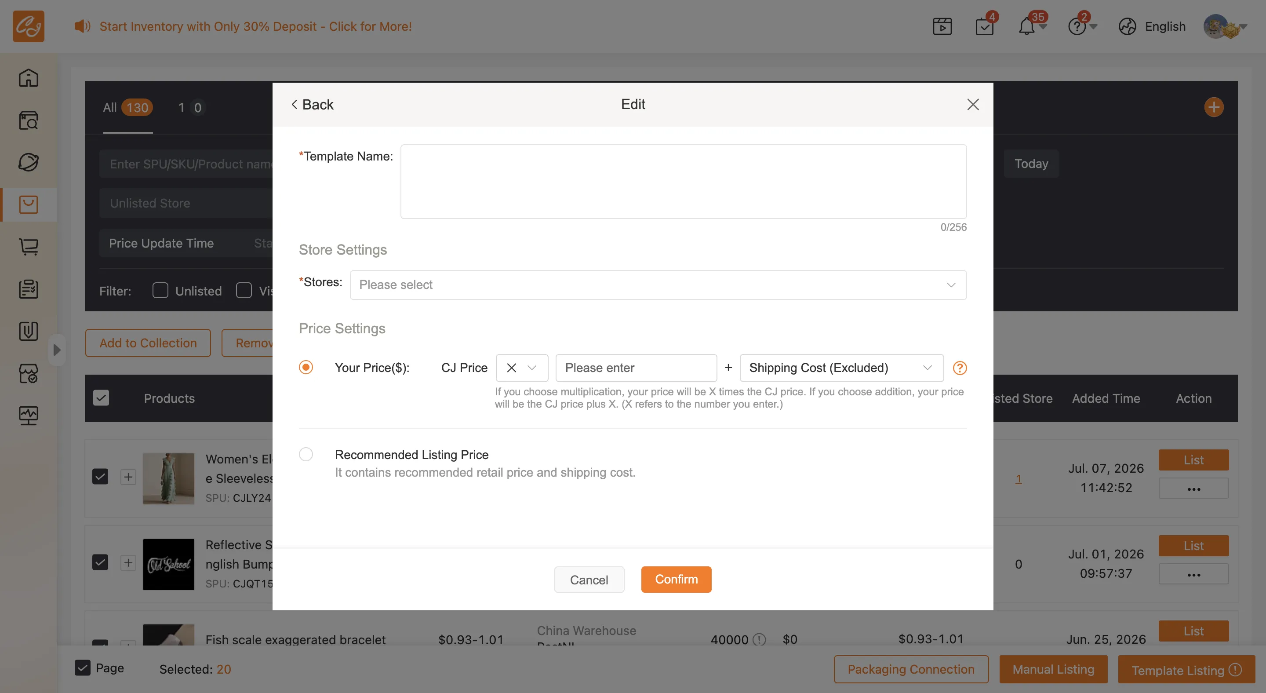
Task: Open the help question mark icon
Action: [1076, 26]
